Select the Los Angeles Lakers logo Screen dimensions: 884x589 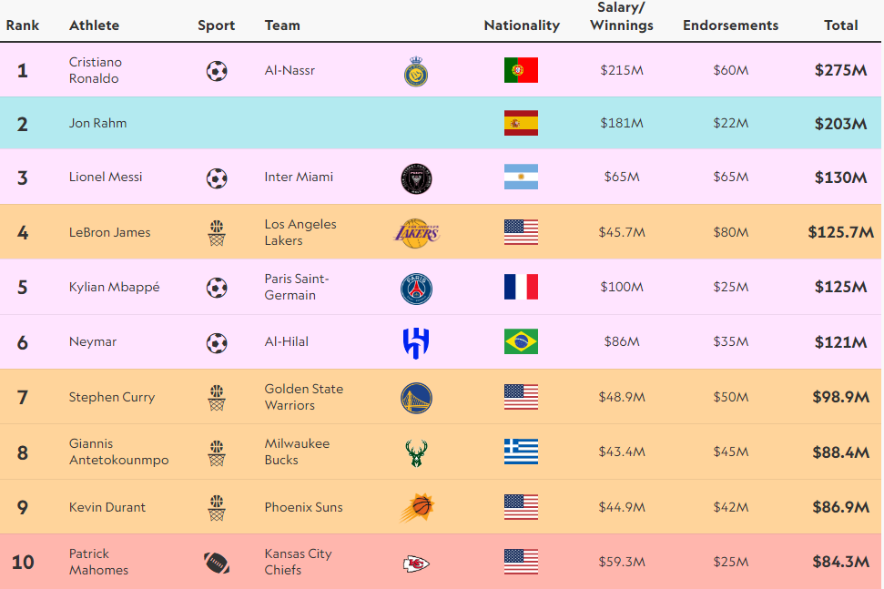[x=416, y=233]
